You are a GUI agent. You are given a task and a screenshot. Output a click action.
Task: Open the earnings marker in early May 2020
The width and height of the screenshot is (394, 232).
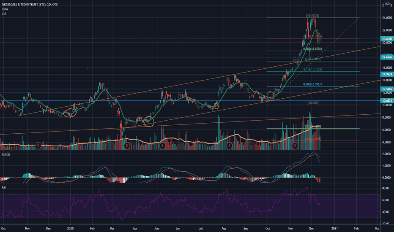coord(162,146)
